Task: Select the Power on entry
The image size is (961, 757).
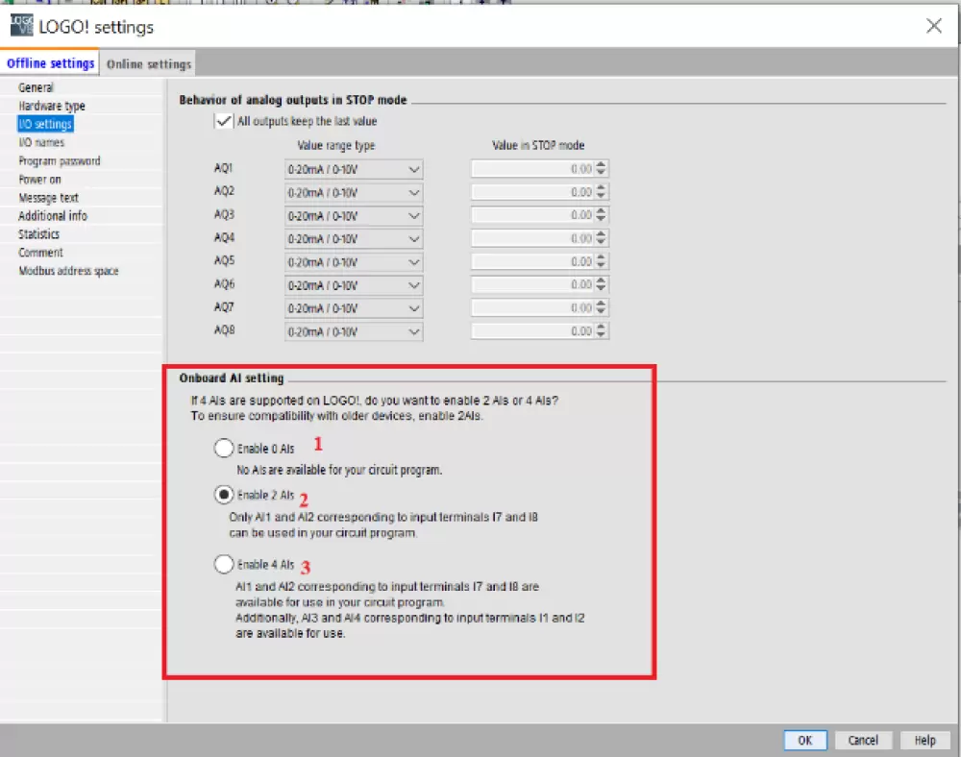Action: (x=39, y=180)
